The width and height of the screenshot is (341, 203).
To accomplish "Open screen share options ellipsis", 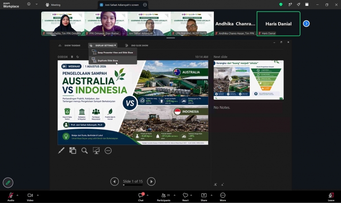I will [x=145, y=5].
